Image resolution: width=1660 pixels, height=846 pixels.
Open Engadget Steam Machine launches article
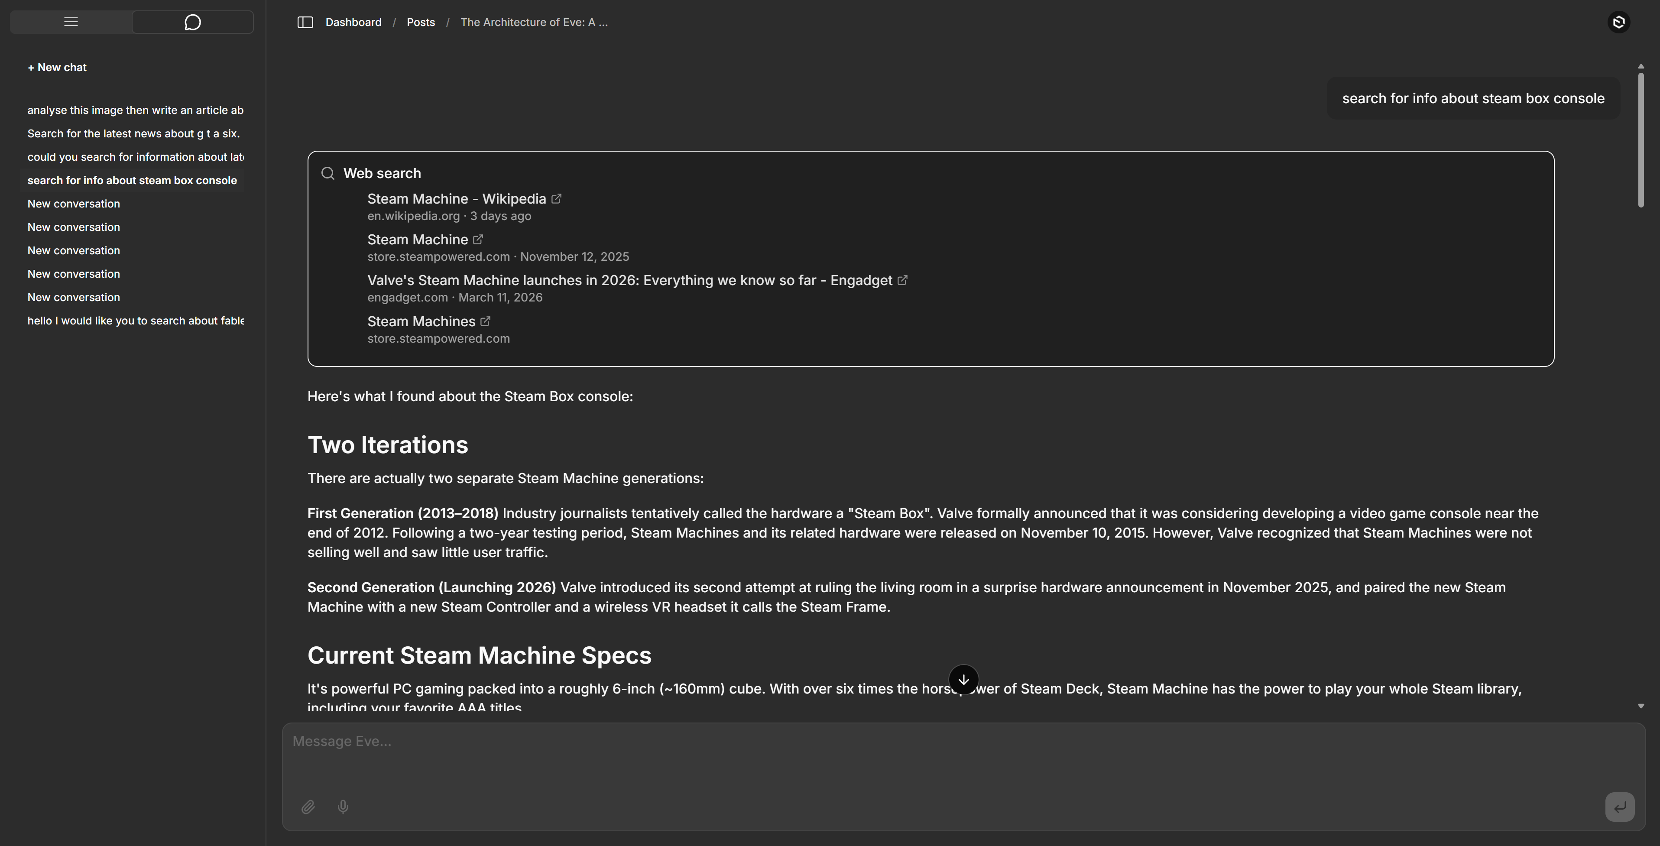click(629, 280)
